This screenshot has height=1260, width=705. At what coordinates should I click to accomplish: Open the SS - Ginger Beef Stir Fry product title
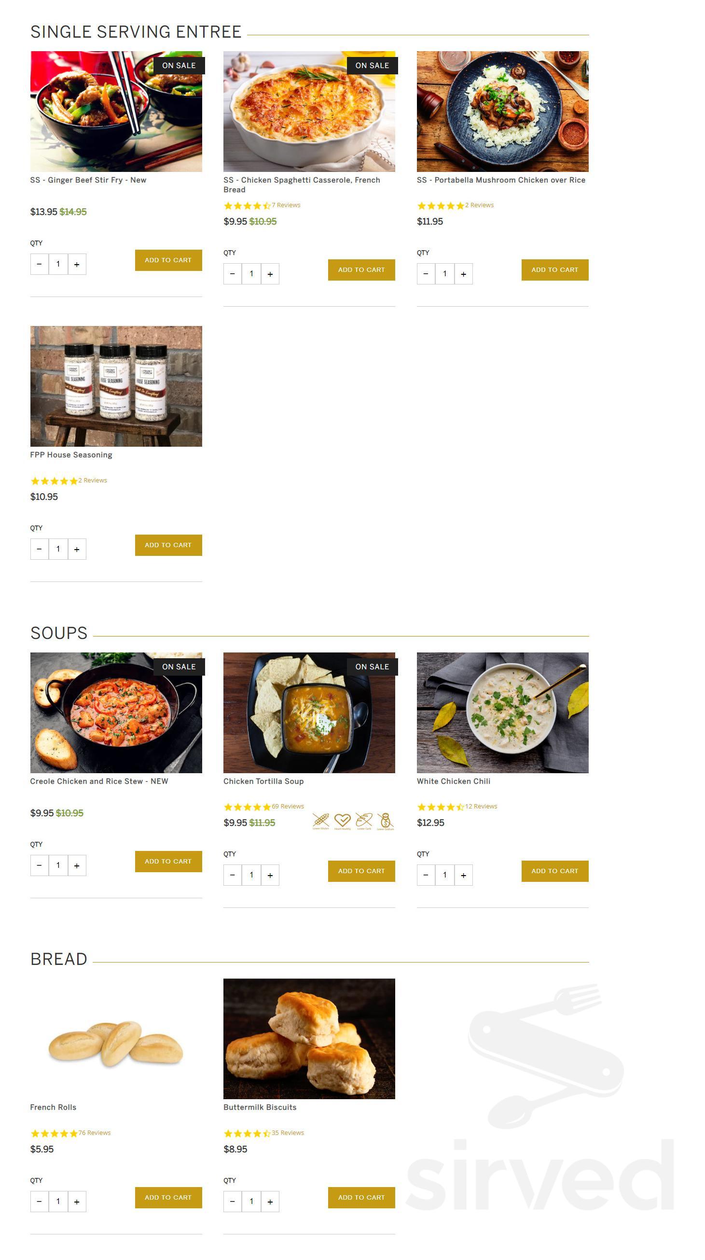click(88, 180)
